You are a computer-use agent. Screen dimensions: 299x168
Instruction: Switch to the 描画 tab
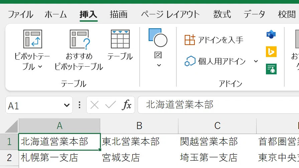(x=119, y=14)
